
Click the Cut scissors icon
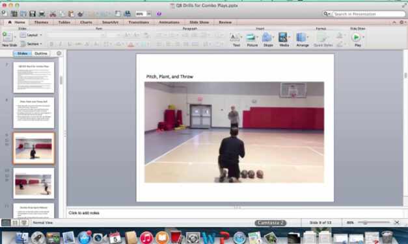(x=53, y=14)
